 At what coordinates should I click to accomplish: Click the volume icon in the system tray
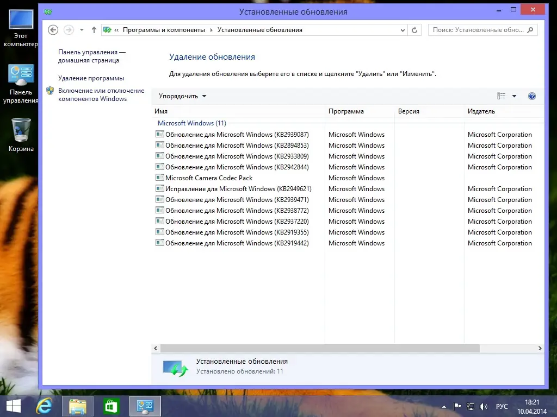coord(483,406)
